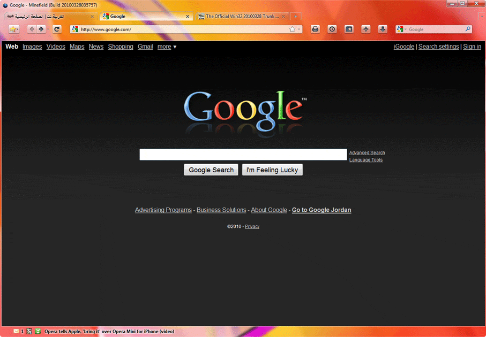Switch to the Arabic-titled first tab
Image resolution: width=486 pixels, height=337 pixels.
pyautogui.click(x=50, y=17)
